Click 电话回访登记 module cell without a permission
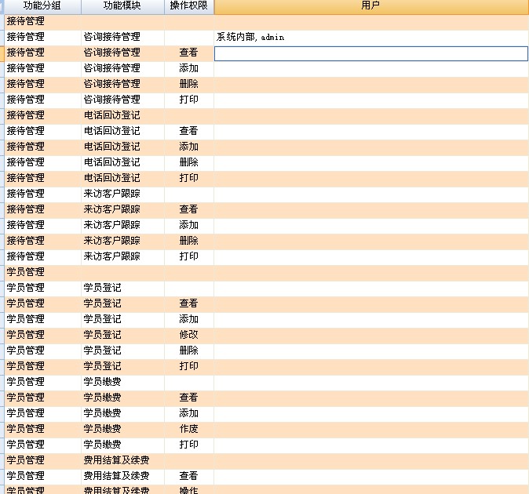 [x=122, y=115]
